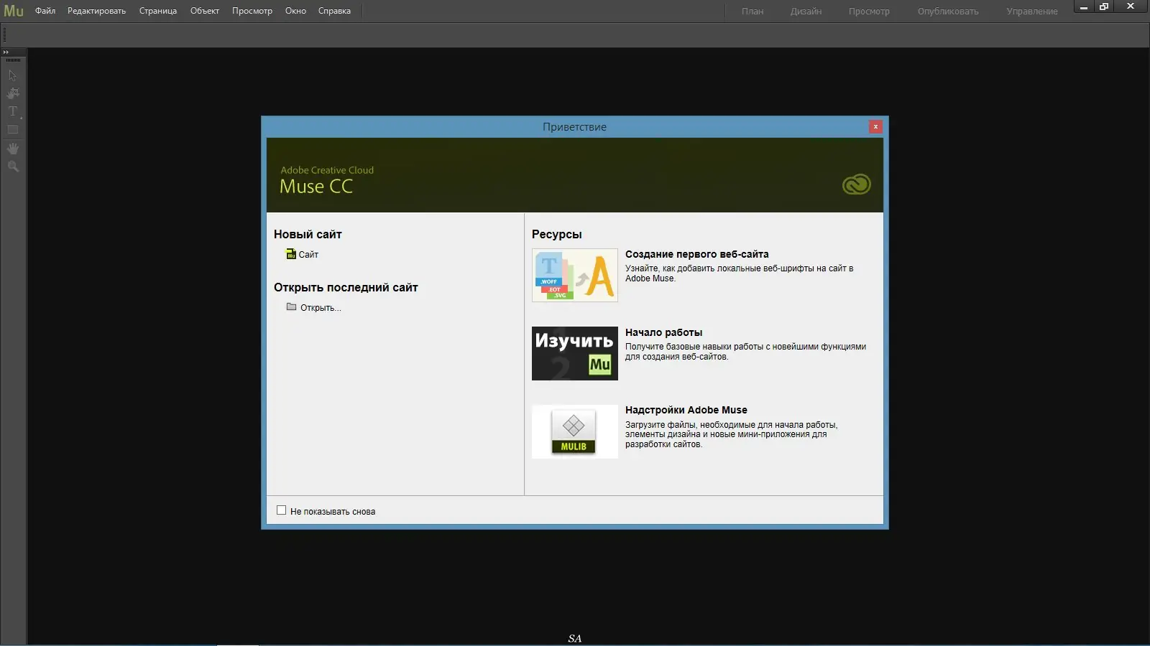1150x646 pixels.
Task: Switch to the Дизайн workspace tab
Action: pos(805,11)
